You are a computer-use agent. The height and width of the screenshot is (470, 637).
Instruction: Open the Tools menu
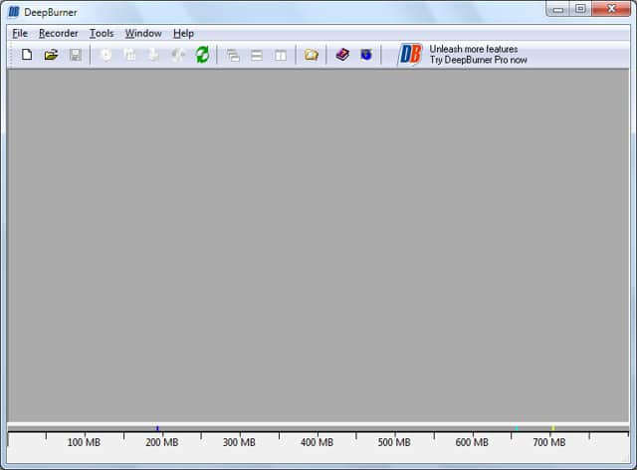coord(102,33)
